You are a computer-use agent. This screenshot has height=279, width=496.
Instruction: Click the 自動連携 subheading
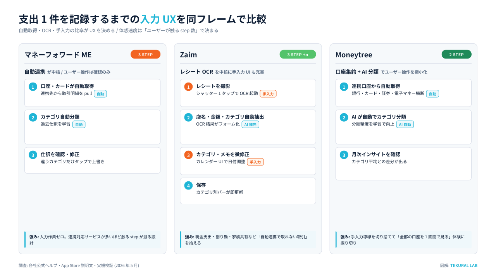(35, 72)
